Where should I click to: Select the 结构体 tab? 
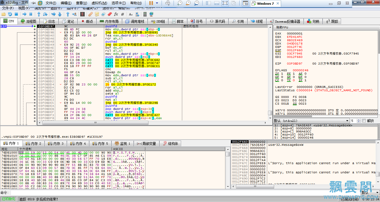[x=170, y=144]
